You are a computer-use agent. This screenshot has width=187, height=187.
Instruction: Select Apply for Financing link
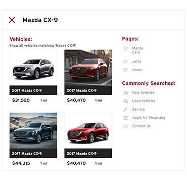click(149, 118)
